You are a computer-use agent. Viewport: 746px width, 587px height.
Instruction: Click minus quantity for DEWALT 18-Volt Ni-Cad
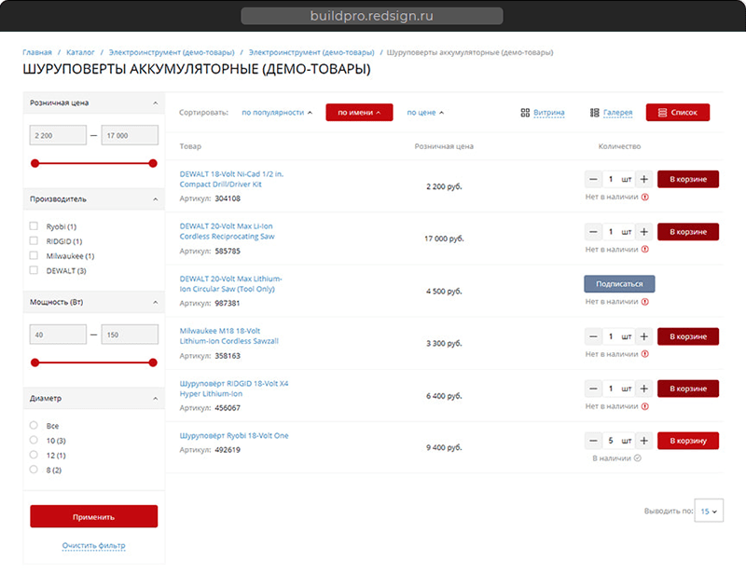coord(593,179)
